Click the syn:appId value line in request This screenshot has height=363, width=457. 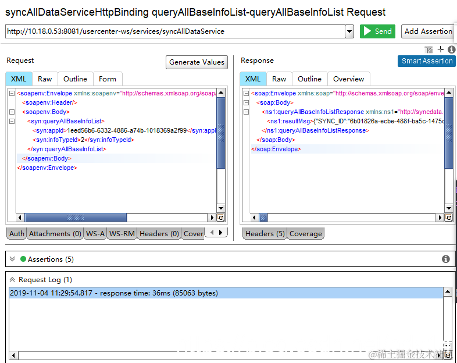pyautogui.click(x=124, y=131)
